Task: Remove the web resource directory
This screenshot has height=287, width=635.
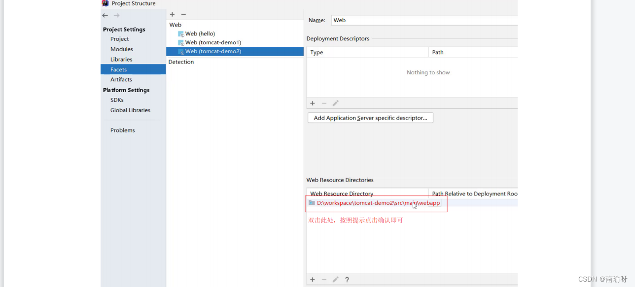Action: (324, 280)
